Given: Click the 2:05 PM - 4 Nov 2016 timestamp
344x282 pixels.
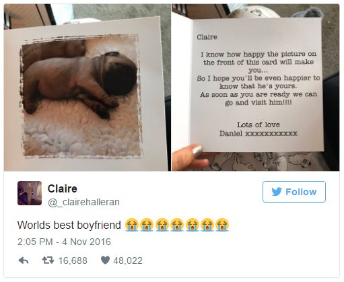Looking at the screenshot, I should coord(64,242).
